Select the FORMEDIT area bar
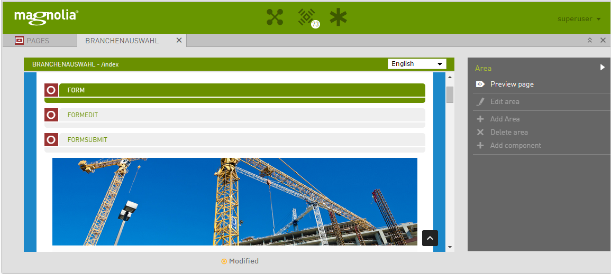Screen dimensions: 611x274 242,115
